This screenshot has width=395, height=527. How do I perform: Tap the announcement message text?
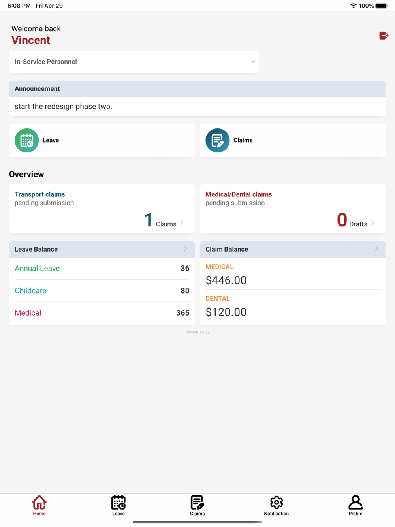(64, 107)
